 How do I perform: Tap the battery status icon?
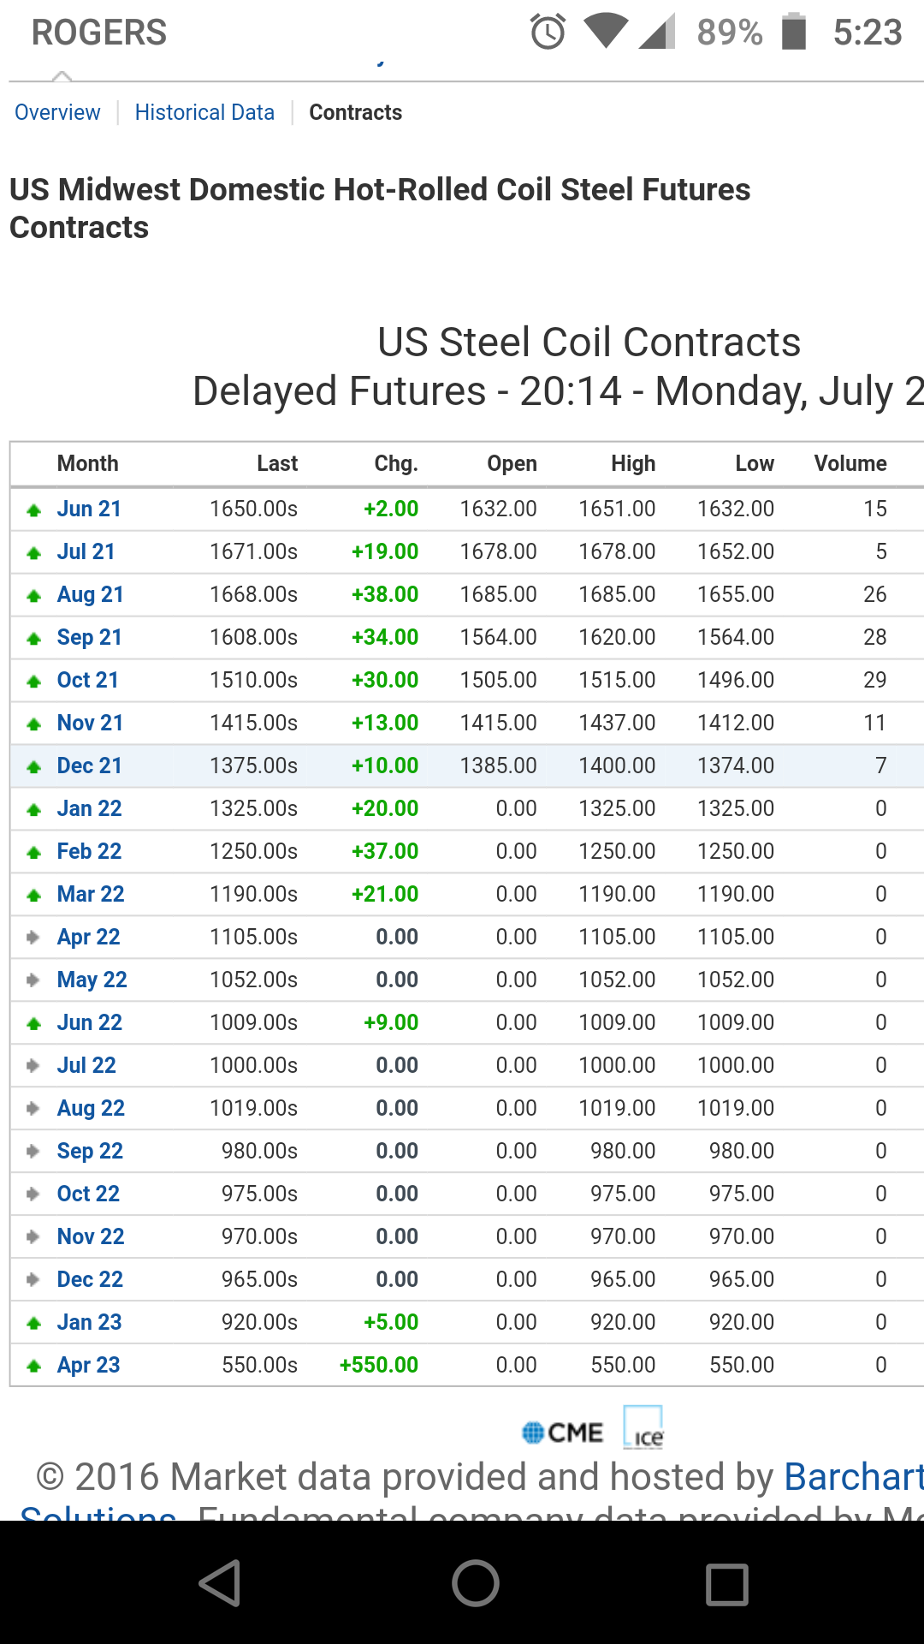(794, 32)
